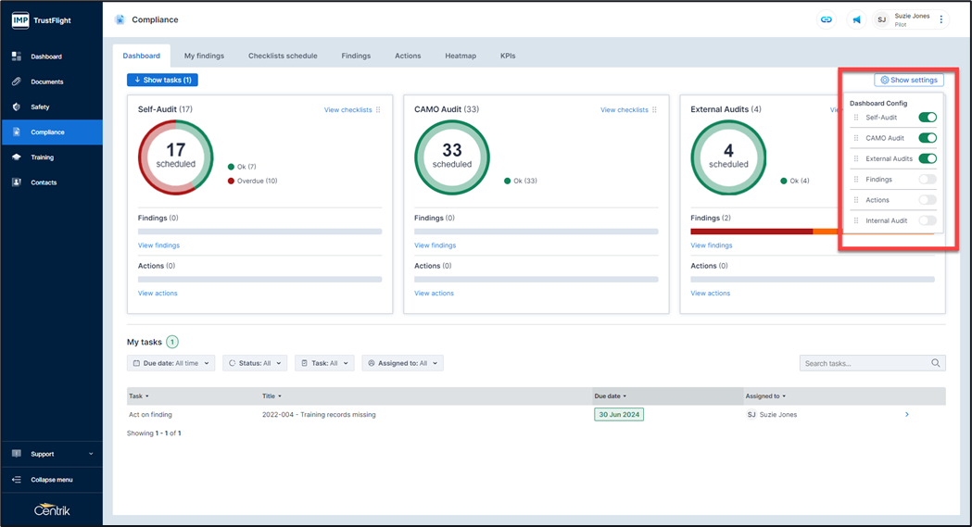Open the three-dot user menu icon
This screenshot has height=527, width=972.
941,19
